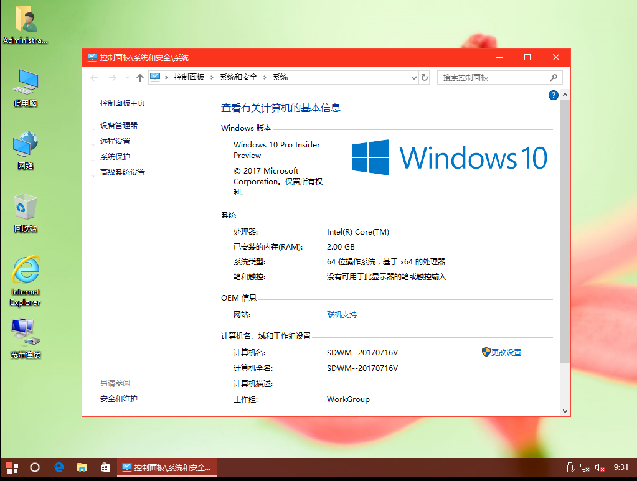Viewport: 637px width, 481px height.
Task: Open the Windows Start menu
Action: 12,467
